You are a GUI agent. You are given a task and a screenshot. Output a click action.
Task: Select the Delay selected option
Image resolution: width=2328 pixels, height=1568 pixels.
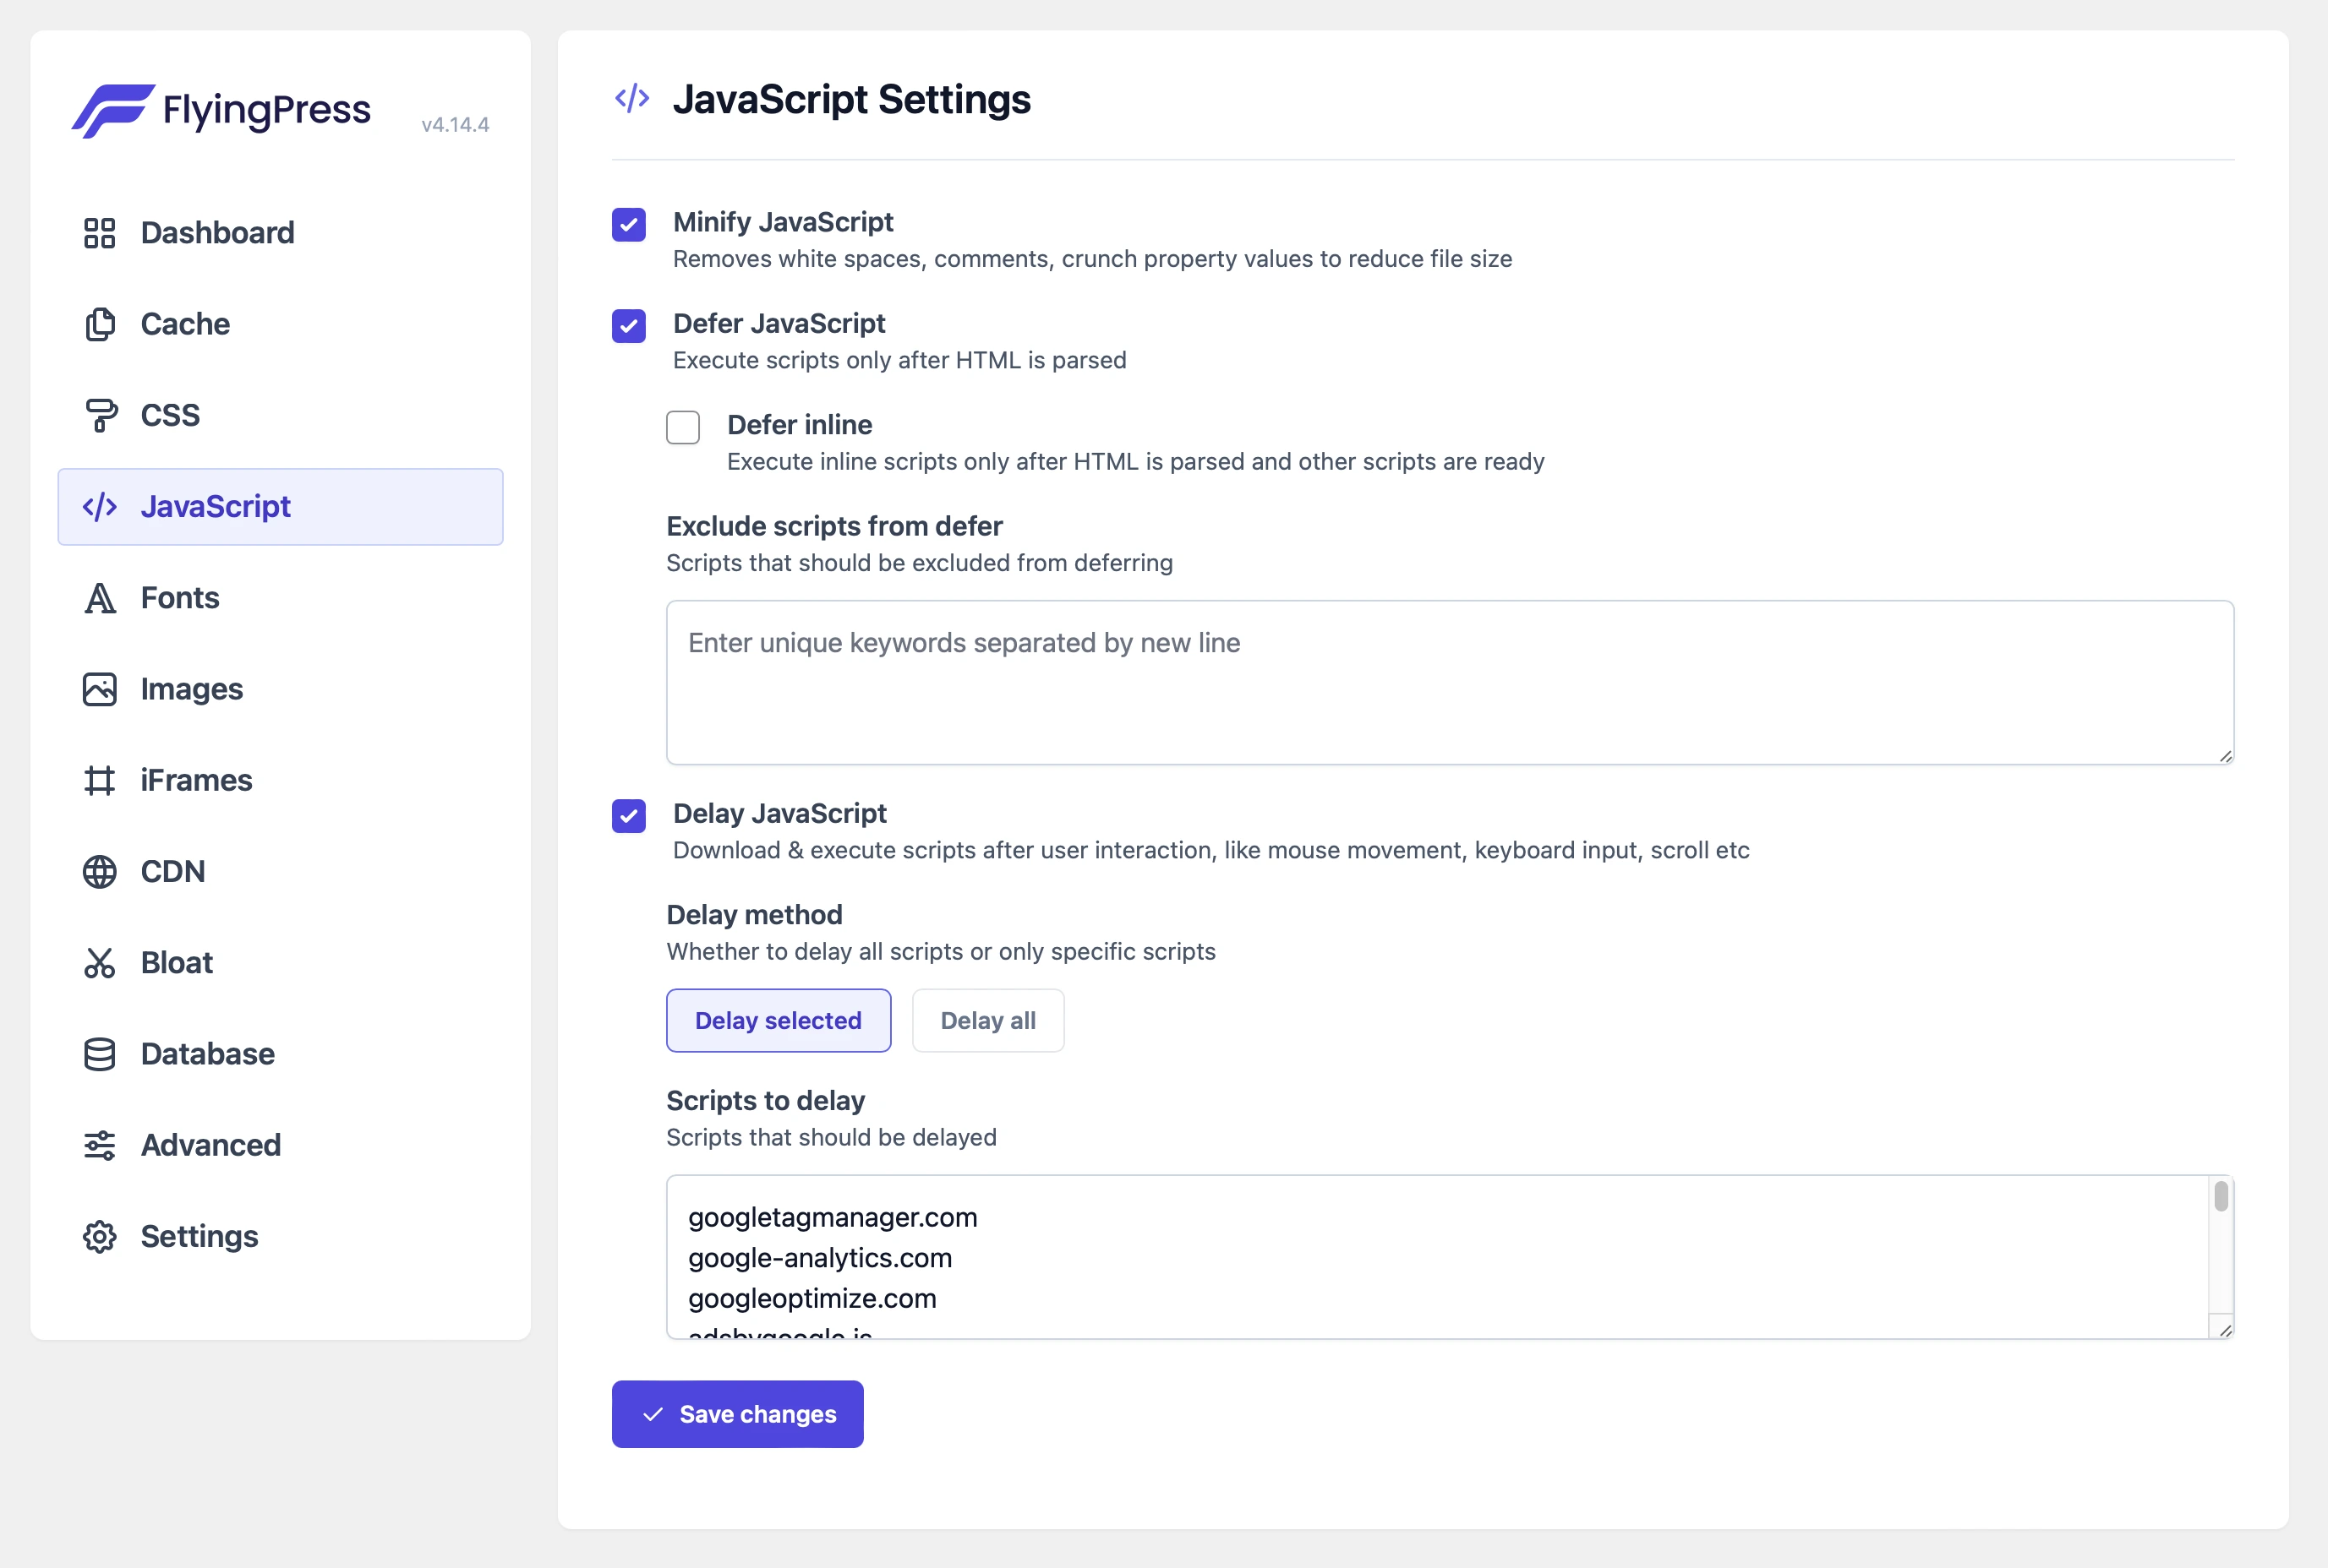pyautogui.click(x=779, y=1020)
